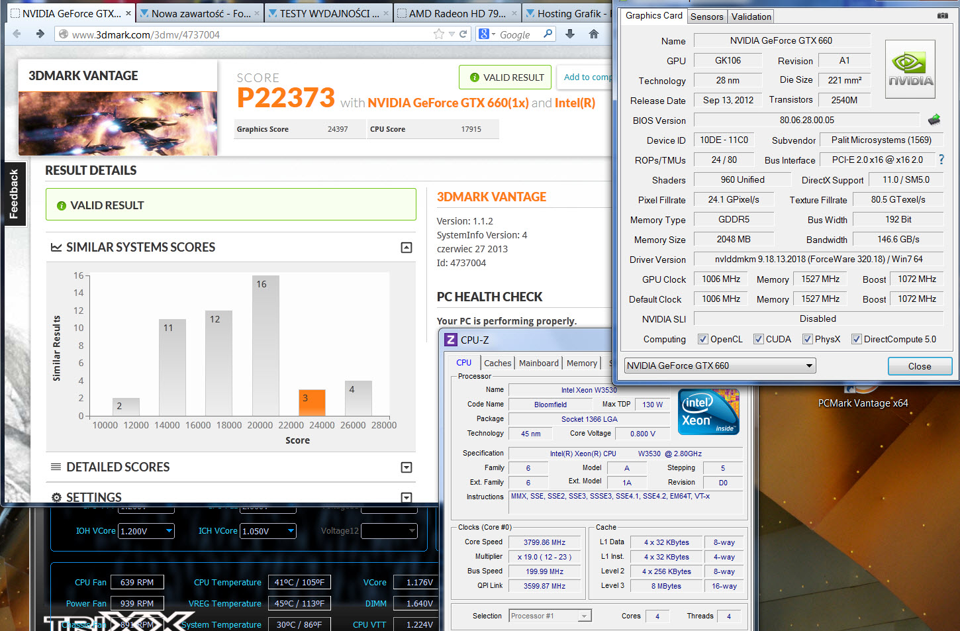Expand the Detailed Scores section
This screenshot has width=960, height=631.
point(407,467)
